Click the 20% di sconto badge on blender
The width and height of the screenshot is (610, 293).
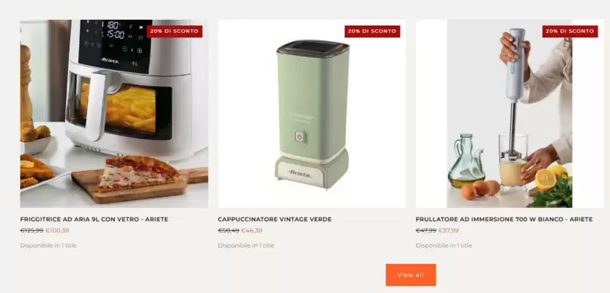click(x=570, y=31)
